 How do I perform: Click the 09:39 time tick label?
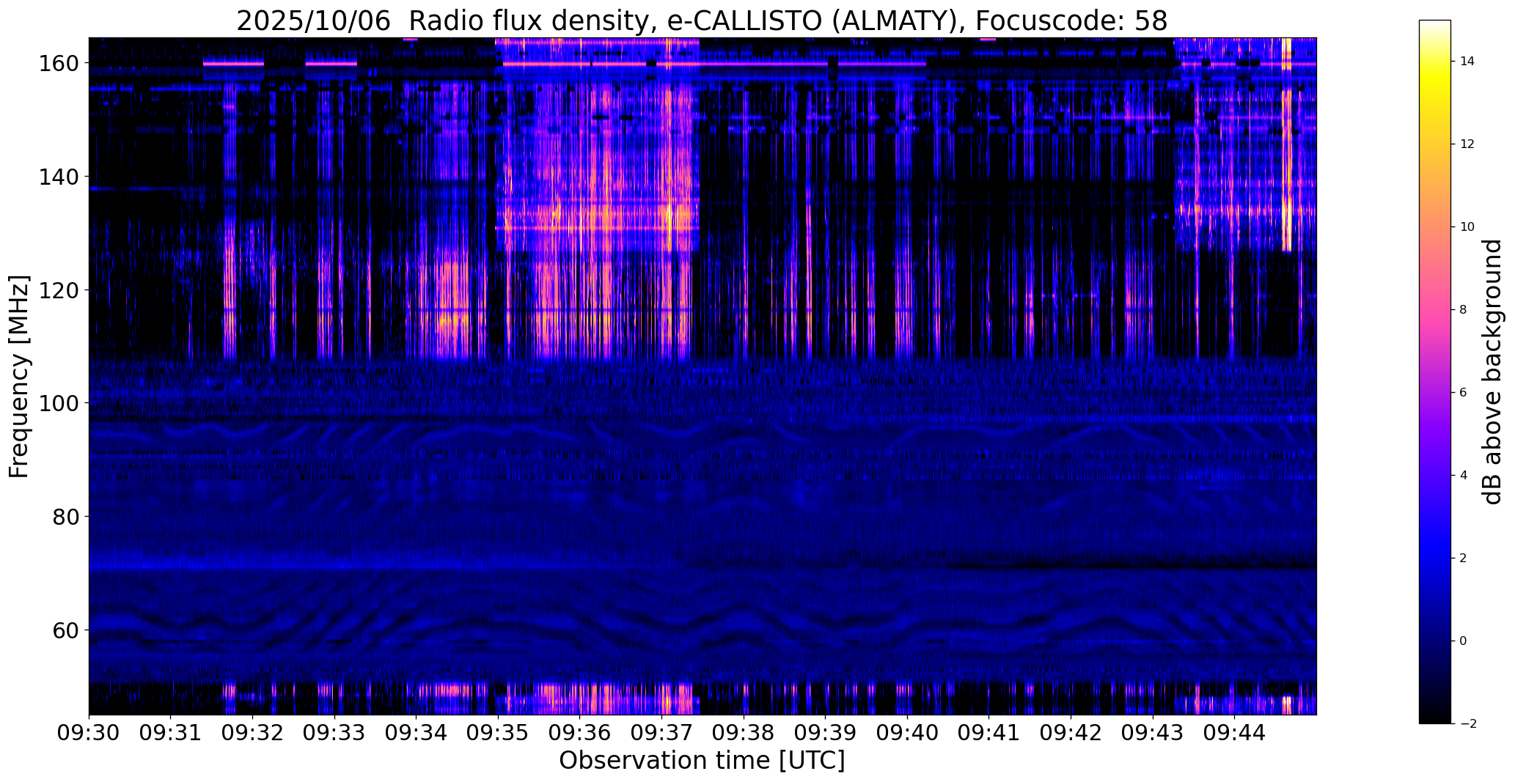[x=825, y=733]
